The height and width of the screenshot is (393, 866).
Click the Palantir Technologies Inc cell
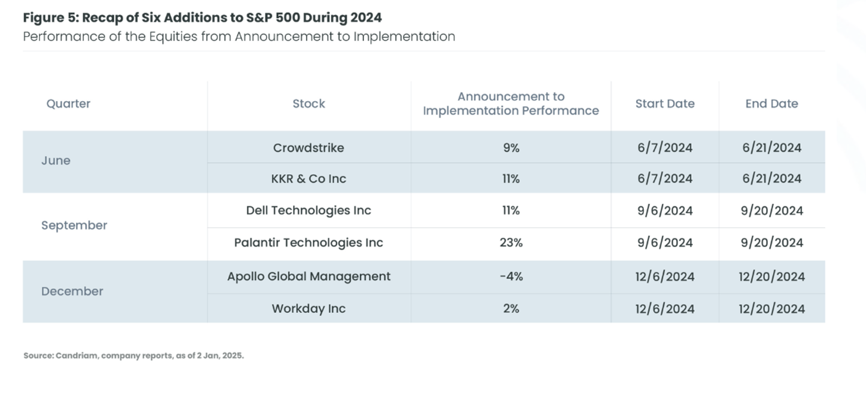308,243
